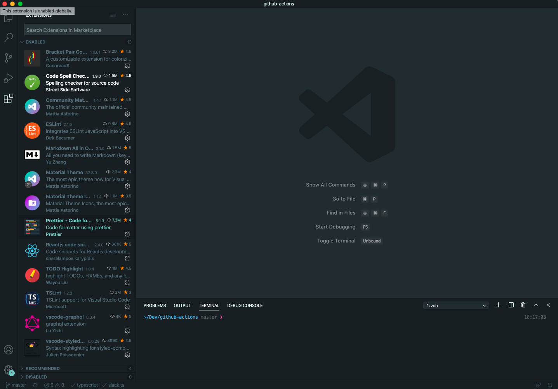Image resolution: width=558 pixels, height=389 pixels.
Task: Open gear settings for ESLint extension
Action: tap(127, 138)
